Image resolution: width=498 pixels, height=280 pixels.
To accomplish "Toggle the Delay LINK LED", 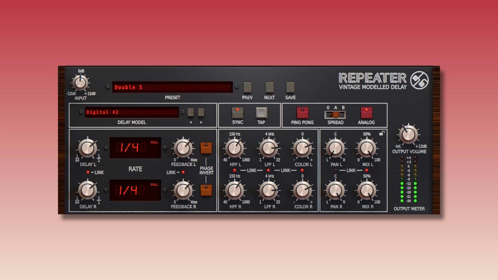I will click(88, 172).
